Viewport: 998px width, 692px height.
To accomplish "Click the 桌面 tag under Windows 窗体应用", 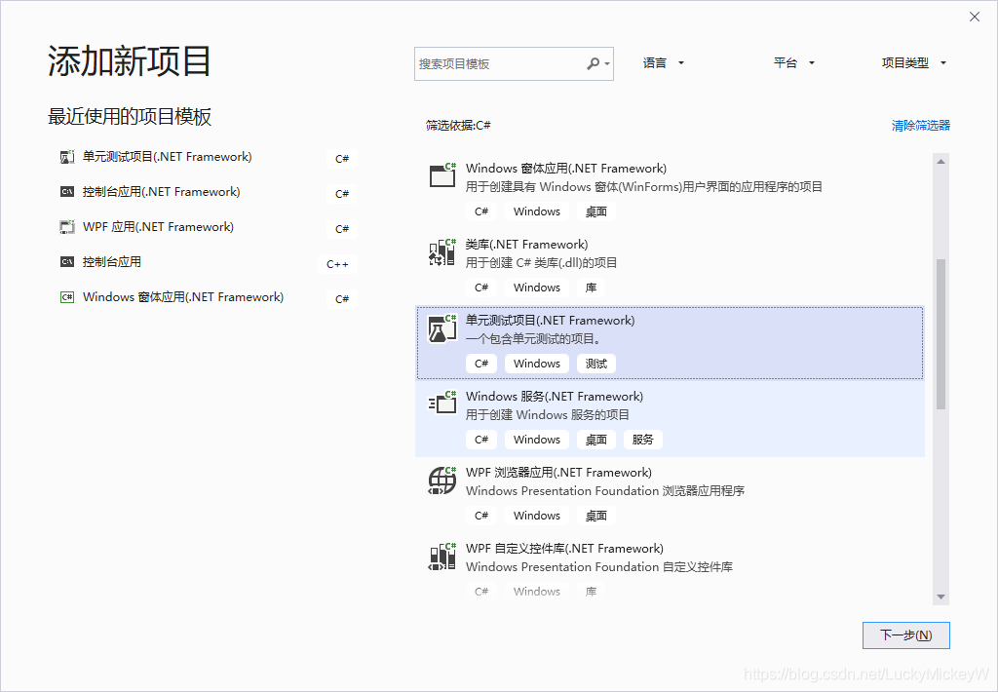I will tap(596, 211).
